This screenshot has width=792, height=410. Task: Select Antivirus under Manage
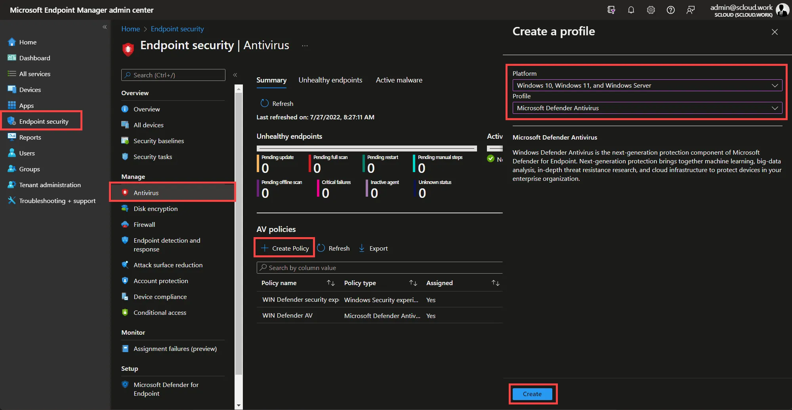point(172,193)
